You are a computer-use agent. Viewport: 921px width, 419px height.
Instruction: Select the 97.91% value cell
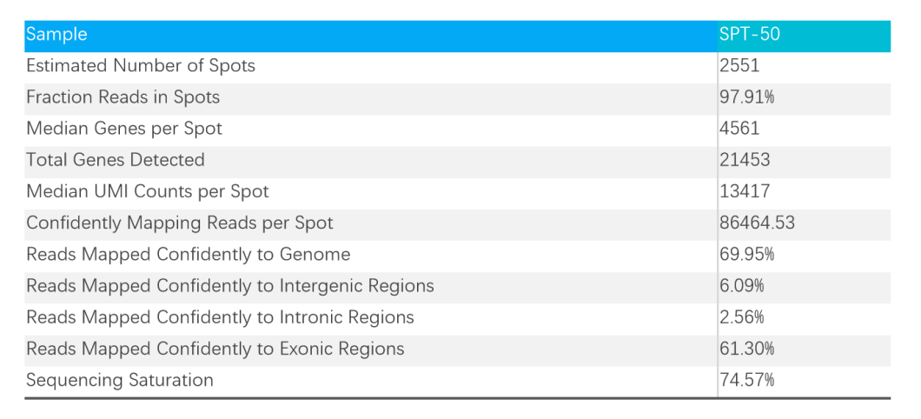746,97
